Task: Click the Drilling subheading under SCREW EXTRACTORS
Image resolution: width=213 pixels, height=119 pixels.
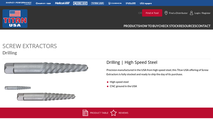Action: (10, 53)
